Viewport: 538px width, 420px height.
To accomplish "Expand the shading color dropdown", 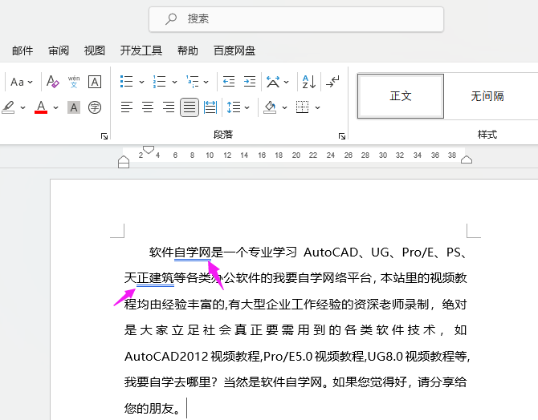I will pos(284,107).
